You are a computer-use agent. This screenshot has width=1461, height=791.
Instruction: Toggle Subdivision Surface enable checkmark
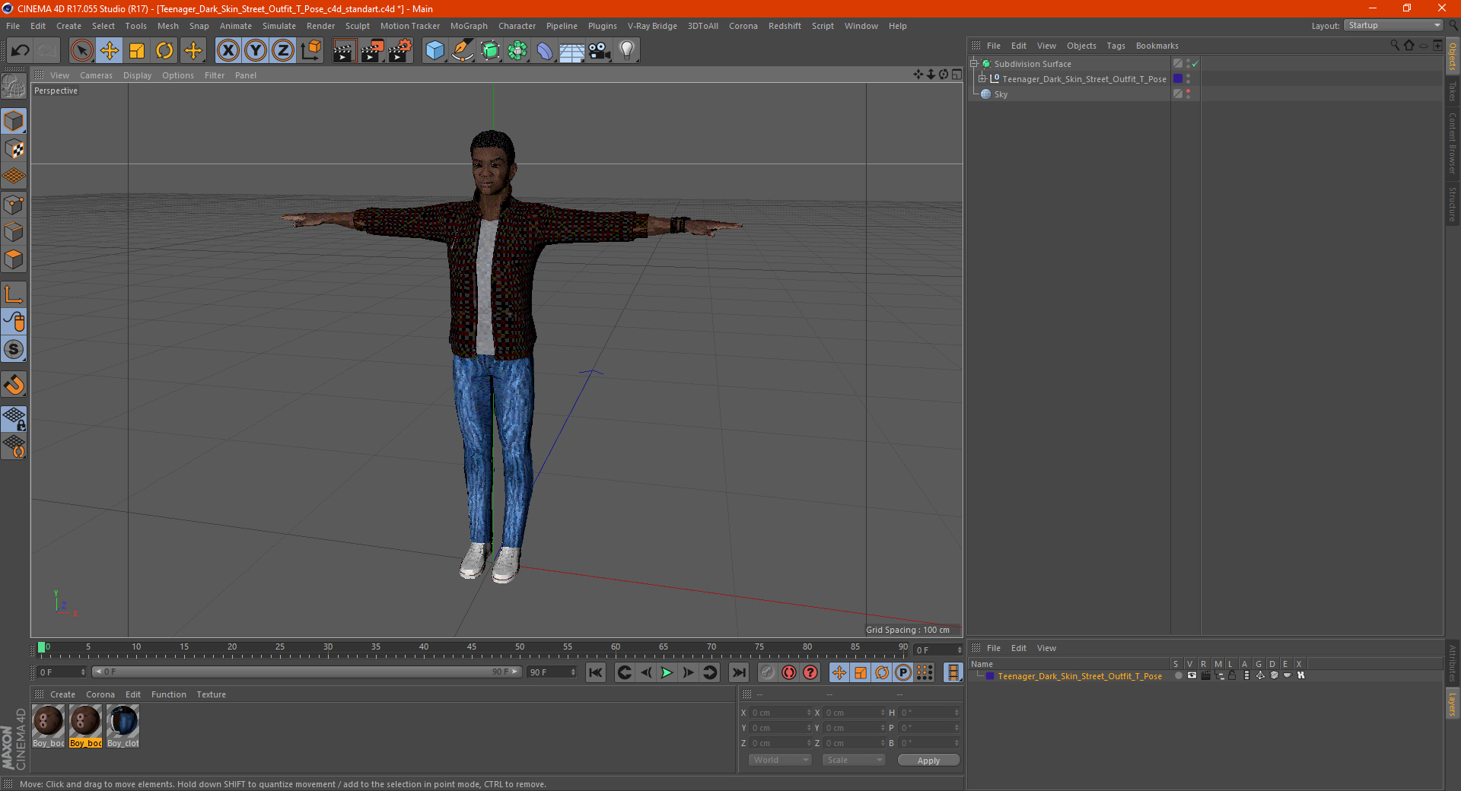click(1195, 64)
